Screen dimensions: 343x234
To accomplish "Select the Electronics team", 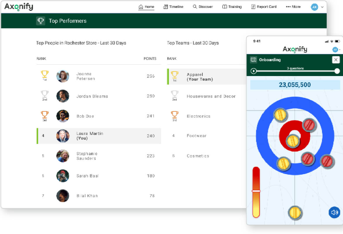I will point(199,116).
